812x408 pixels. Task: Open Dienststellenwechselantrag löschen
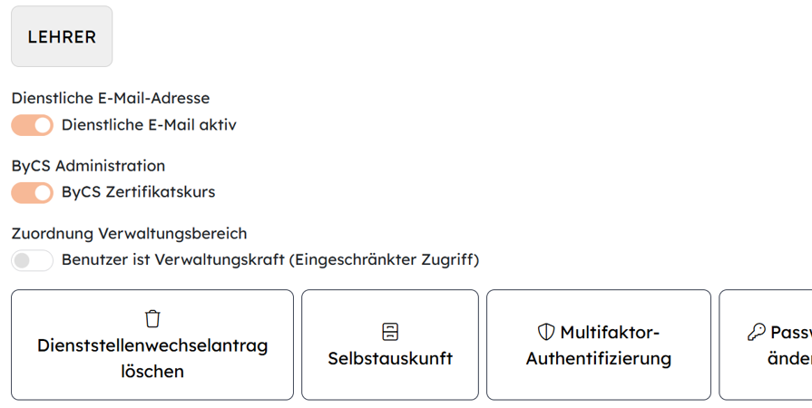[152, 345]
